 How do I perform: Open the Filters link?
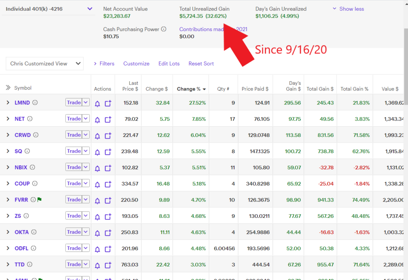coord(104,63)
